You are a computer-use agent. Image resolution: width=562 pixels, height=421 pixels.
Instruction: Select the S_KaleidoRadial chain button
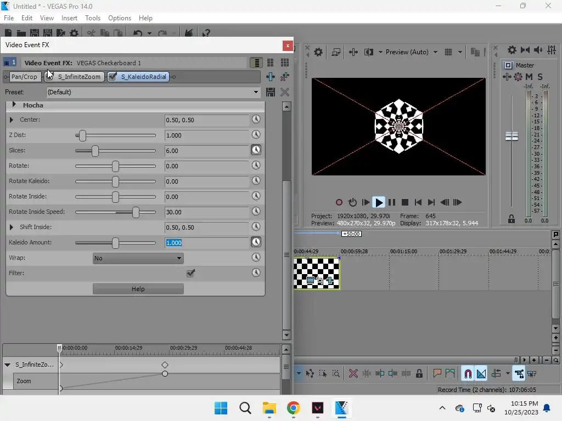coord(138,77)
